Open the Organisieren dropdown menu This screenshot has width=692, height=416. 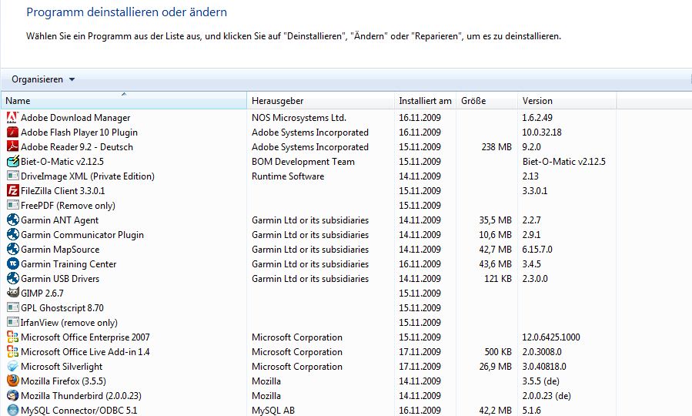click(x=43, y=79)
